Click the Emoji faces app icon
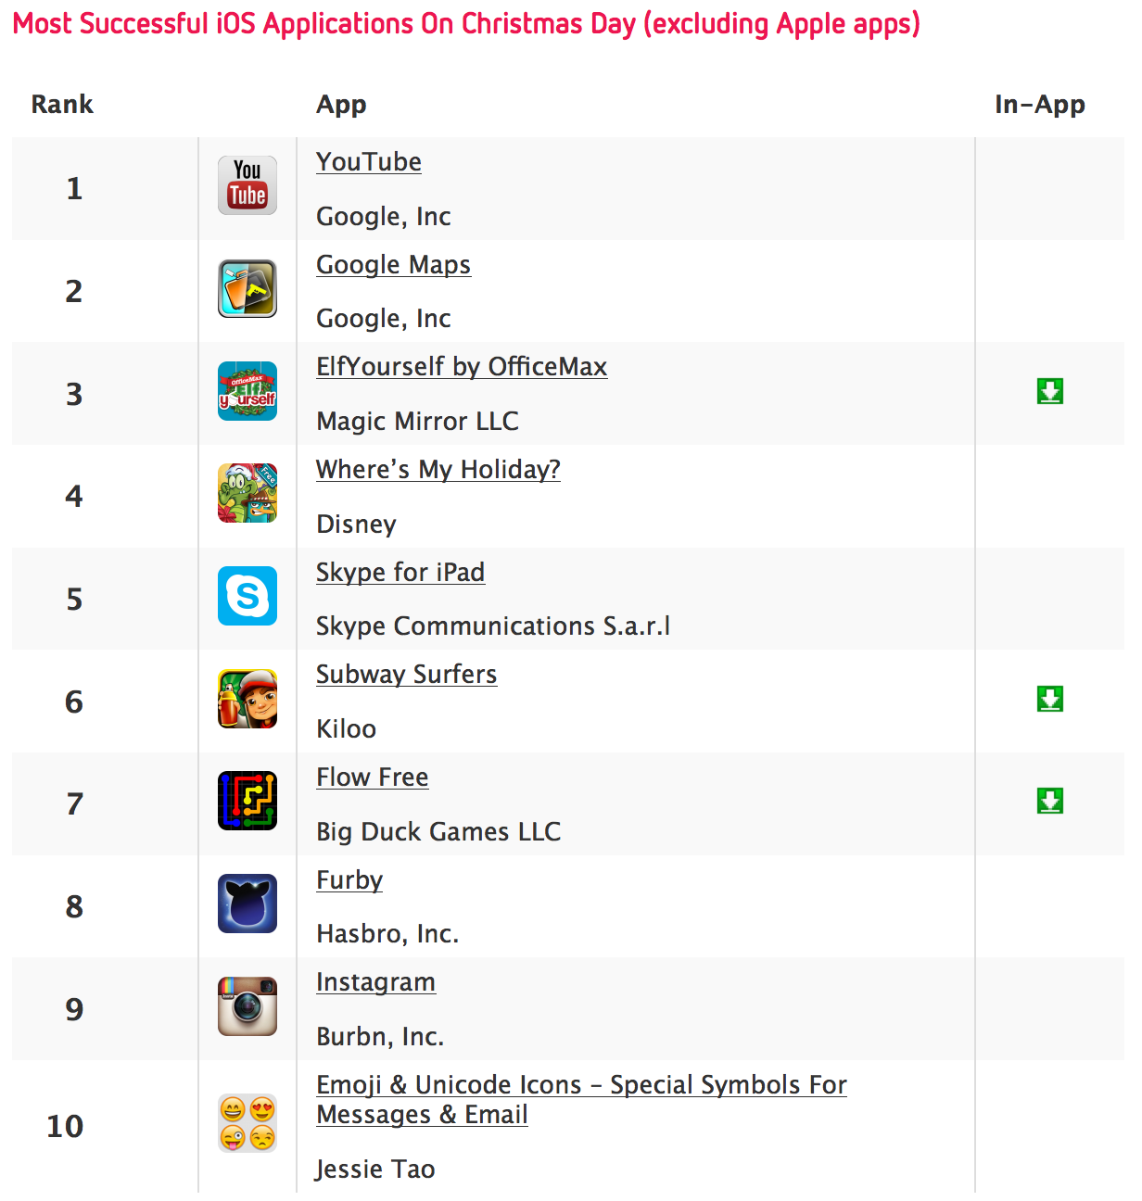The height and width of the screenshot is (1201, 1142). 247,1123
